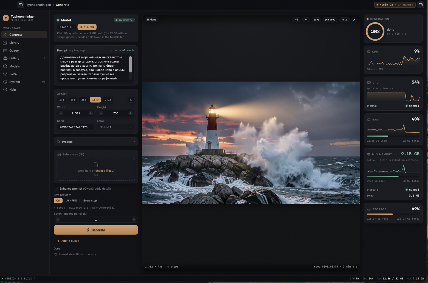Collapse the prompt box chevron
The width and height of the screenshot is (428, 283).
pyautogui.click(x=116, y=51)
